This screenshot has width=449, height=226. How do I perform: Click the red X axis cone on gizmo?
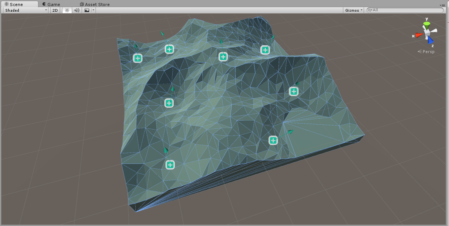pyautogui.click(x=419, y=35)
